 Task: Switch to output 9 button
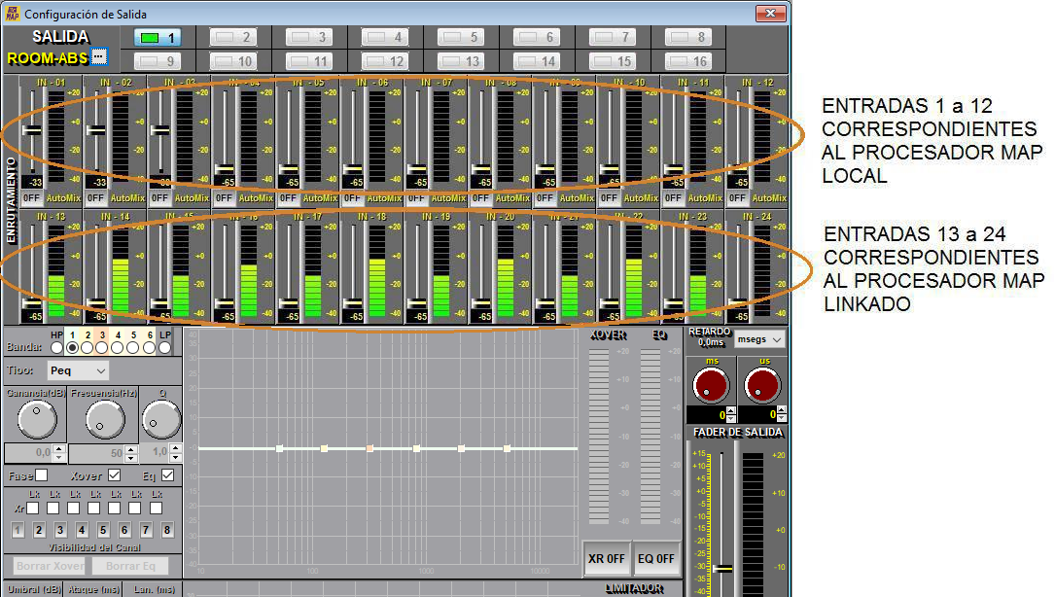click(x=158, y=61)
